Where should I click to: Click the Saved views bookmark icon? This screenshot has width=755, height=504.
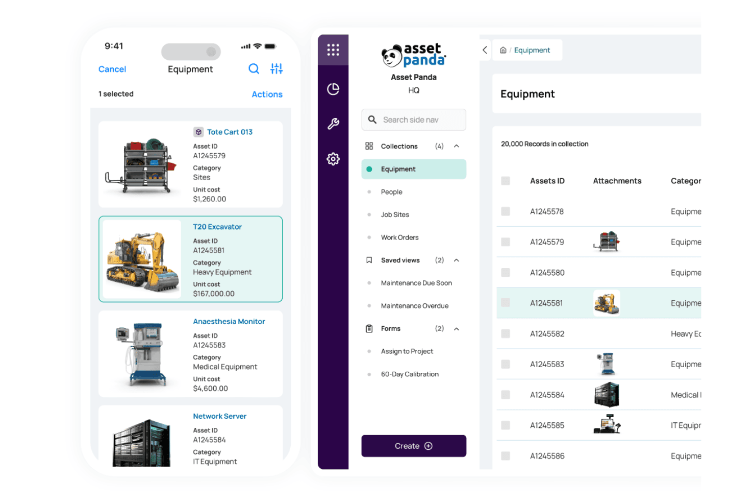(369, 260)
